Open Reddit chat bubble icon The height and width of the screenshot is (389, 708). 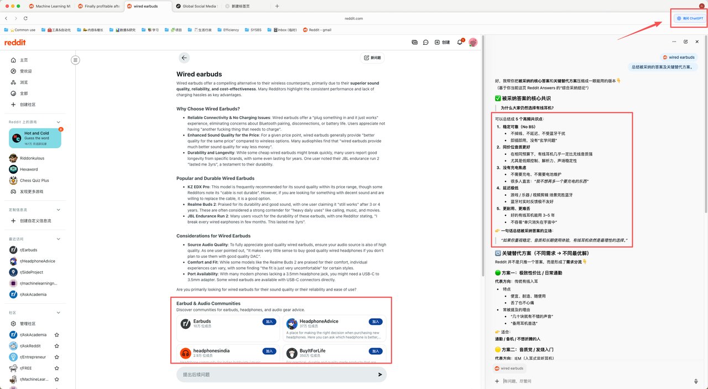pyautogui.click(x=426, y=42)
